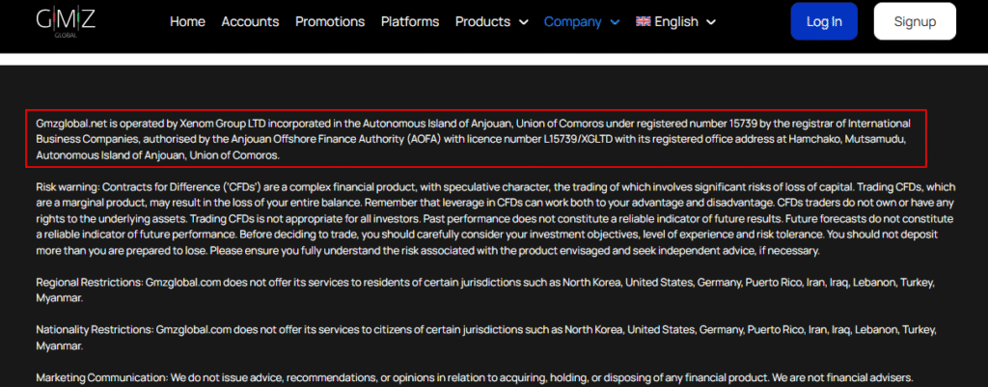The width and height of the screenshot is (988, 387).
Task: Click the paragraph starting 'Regional Restrictions'
Action: click(x=485, y=290)
